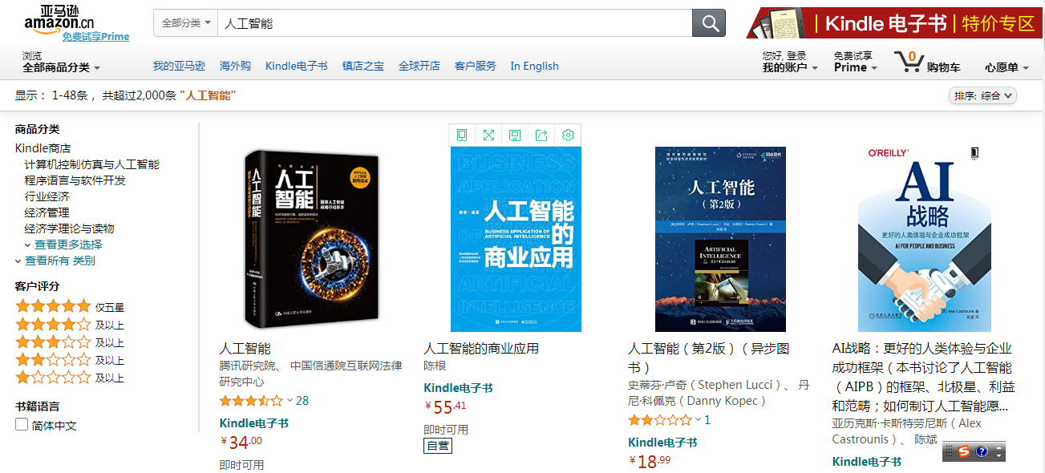Viewport: 1045px width, 473px height.
Task: Open the 我的账户 account menu
Action: pos(789,67)
